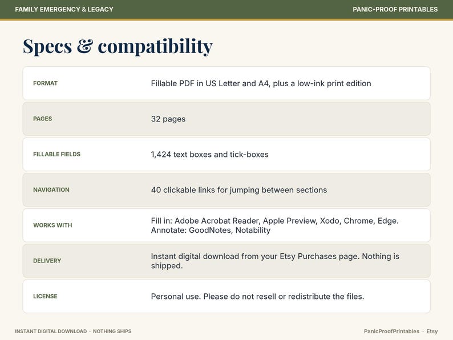453x340 pixels.
Task: Click footer 'PanicProofPrintables' text
Action: click(391, 331)
